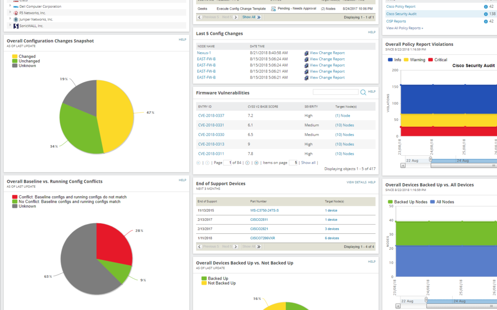Expand the F5 Networks, Inc. tree node
This screenshot has width=497, height=310.
[10, 12]
